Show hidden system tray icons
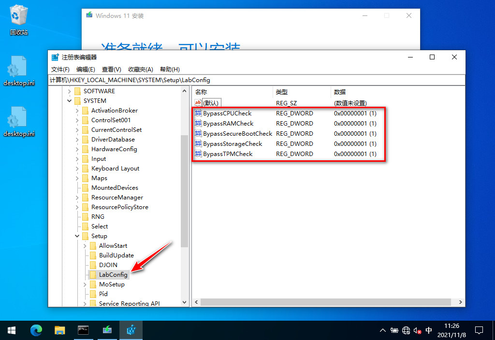 (x=383, y=330)
